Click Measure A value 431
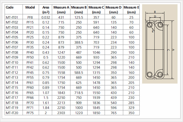The width and height of the screenshot is (183, 122). (61, 17)
